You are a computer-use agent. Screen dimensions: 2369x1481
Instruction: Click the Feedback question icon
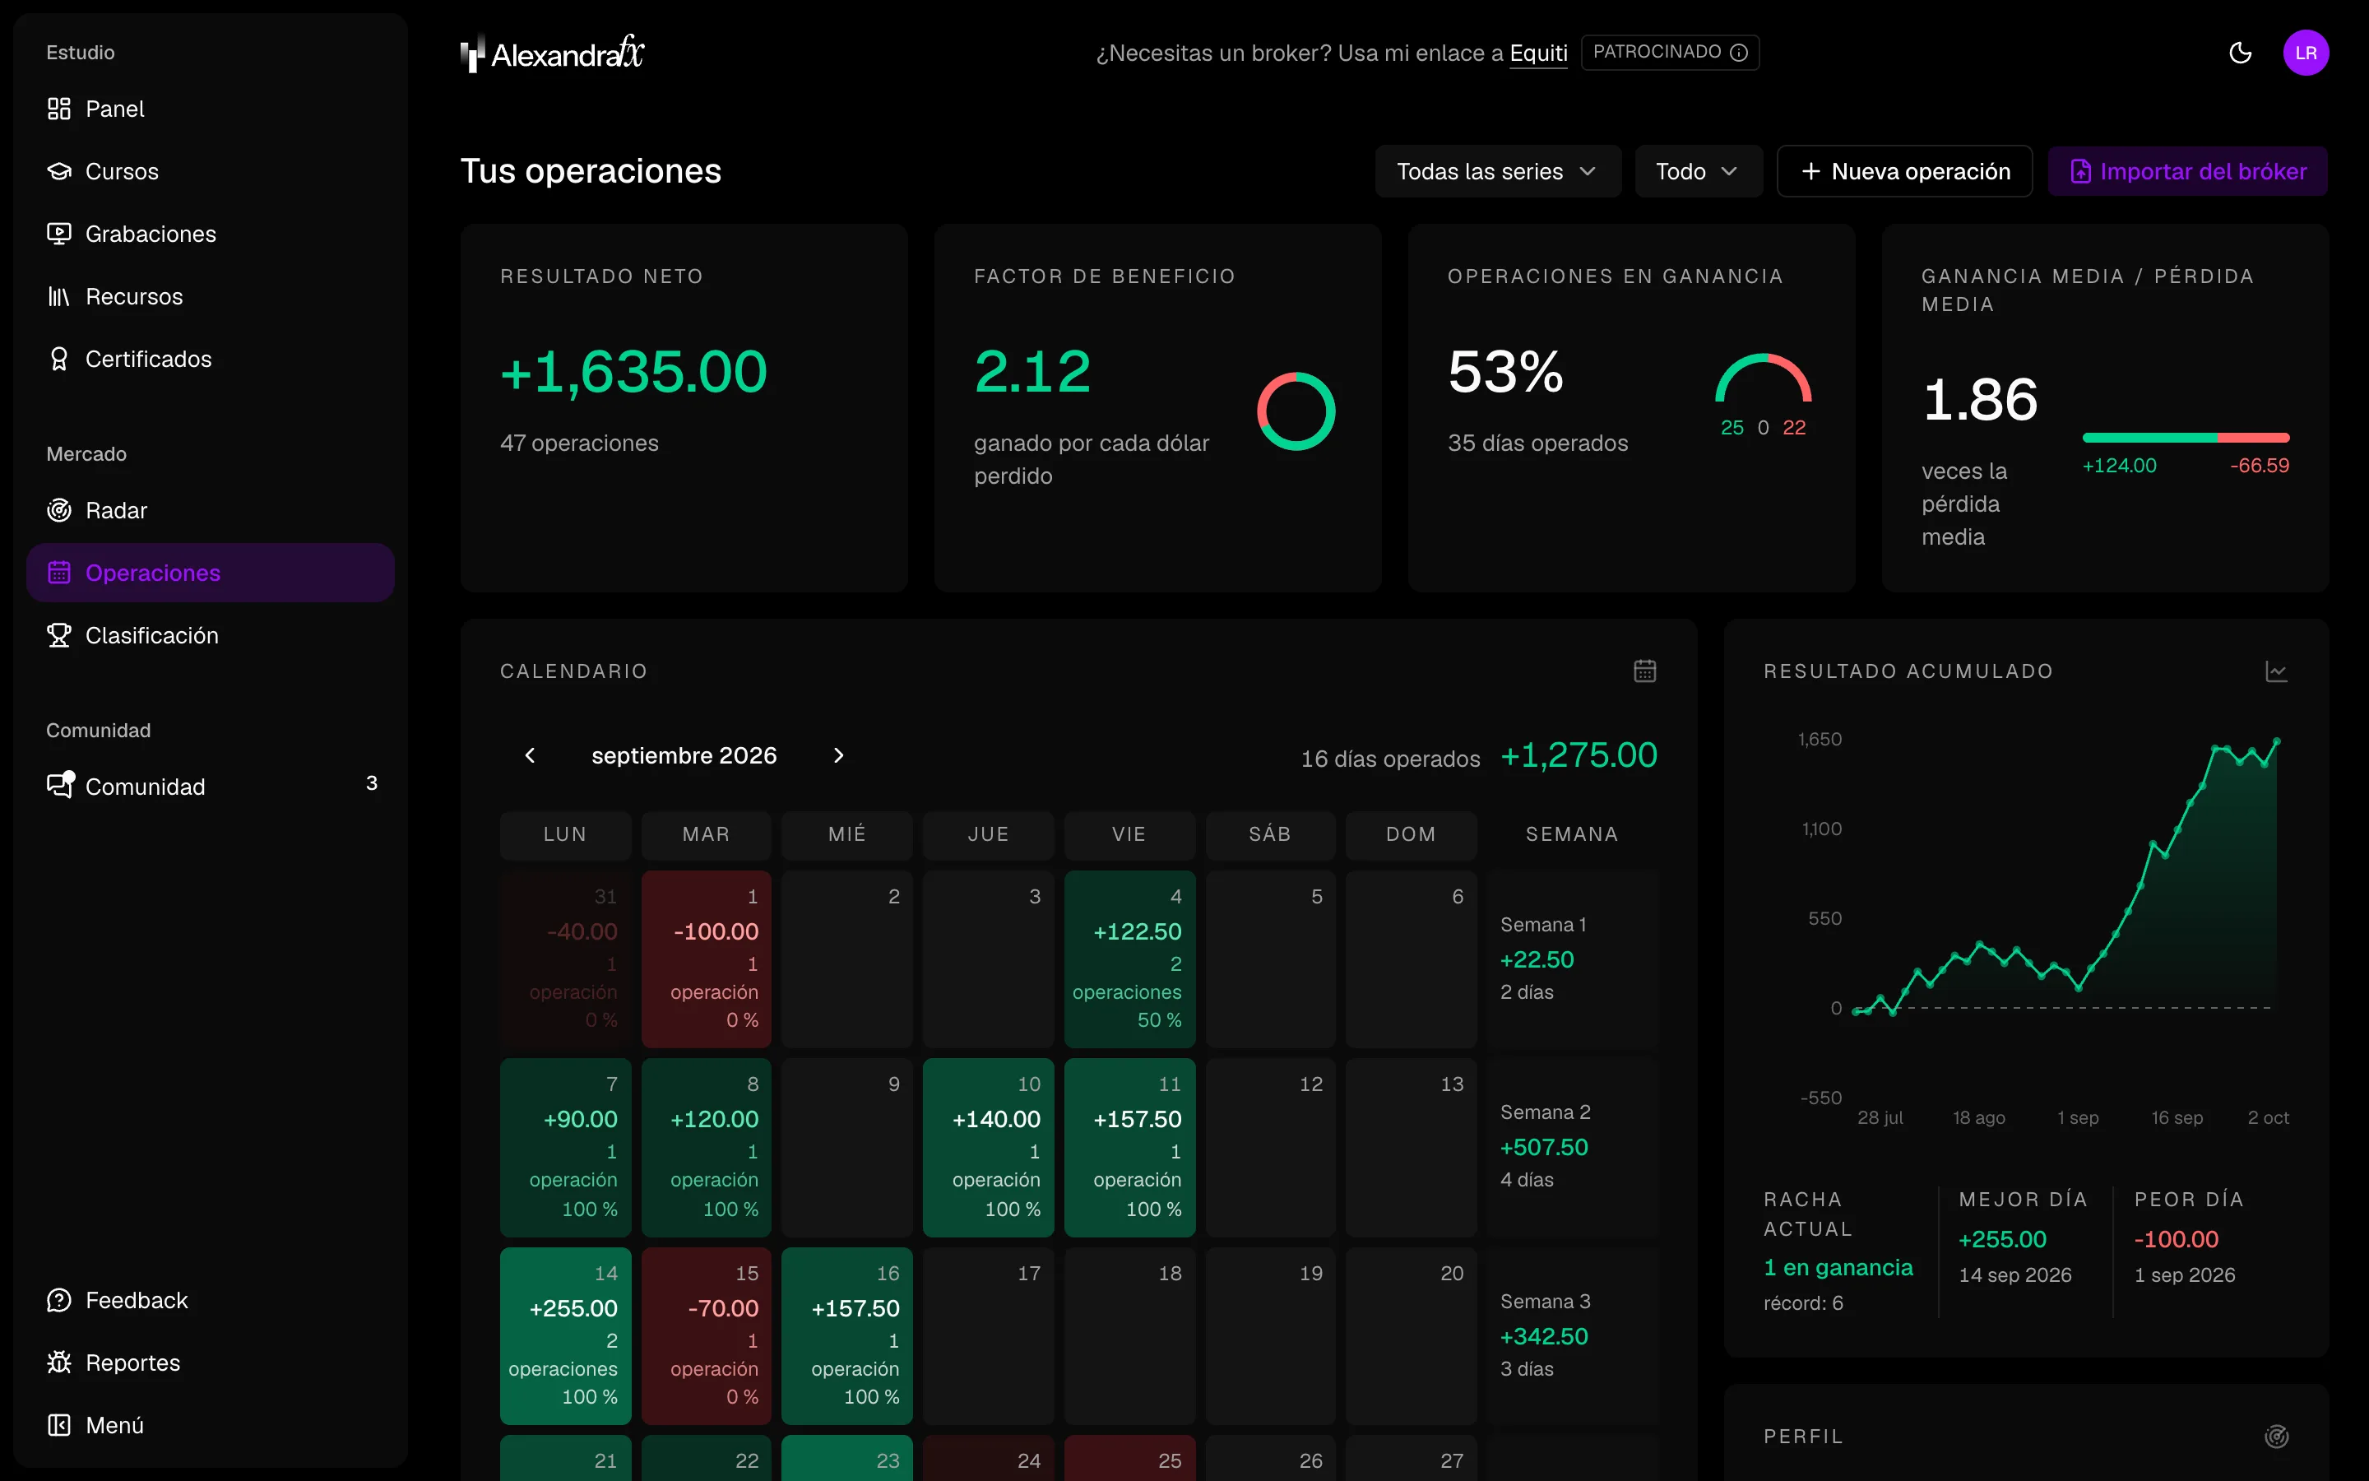coord(58,1300)
